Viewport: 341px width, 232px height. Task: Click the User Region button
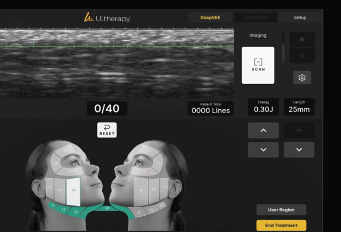click(281, 210)
